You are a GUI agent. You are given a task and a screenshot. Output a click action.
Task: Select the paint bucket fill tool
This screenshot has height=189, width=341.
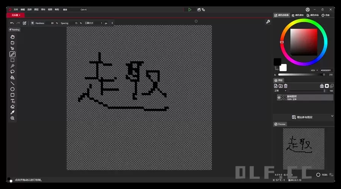pyautogui.click(x=13, y=77)
